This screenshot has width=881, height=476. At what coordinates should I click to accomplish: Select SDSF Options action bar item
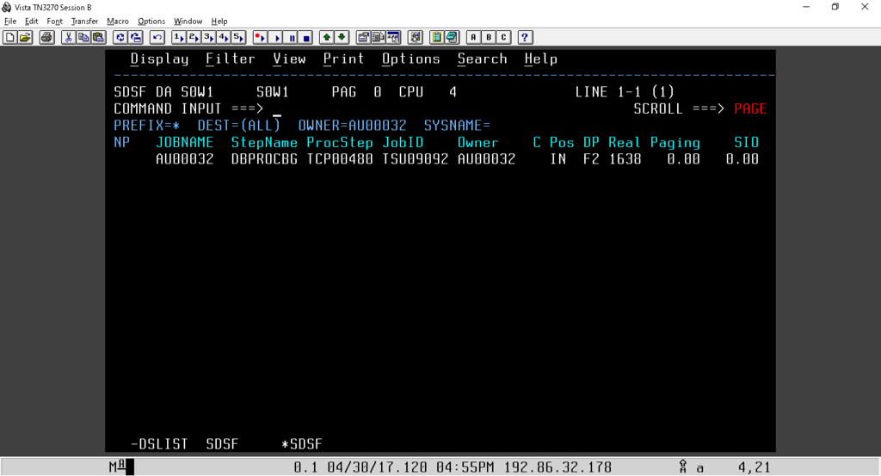pyautogui.click(x=410, y=59)
